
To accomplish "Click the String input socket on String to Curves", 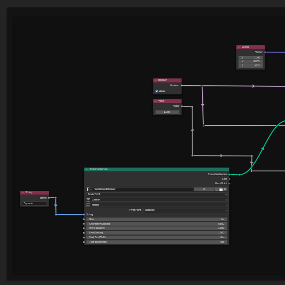I will click(x=84, y=214).
